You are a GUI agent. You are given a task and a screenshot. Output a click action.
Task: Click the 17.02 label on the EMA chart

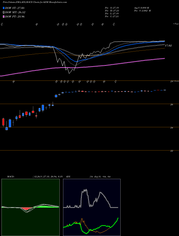pos(168,45)
